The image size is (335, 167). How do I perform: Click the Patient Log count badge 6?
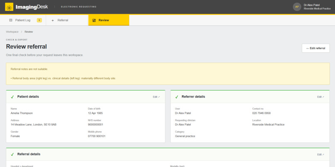[x=39, y=20]
